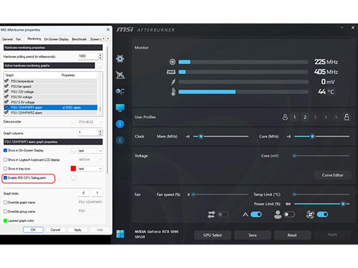Toggle the user-defined fan switch
The image size is (358, 268).
click(x=289, y=214)
